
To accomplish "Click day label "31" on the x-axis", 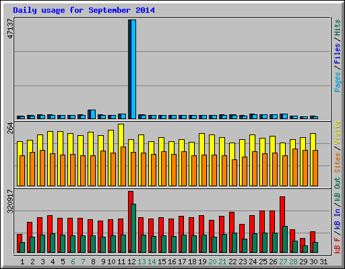I will (x=323, y=262).
